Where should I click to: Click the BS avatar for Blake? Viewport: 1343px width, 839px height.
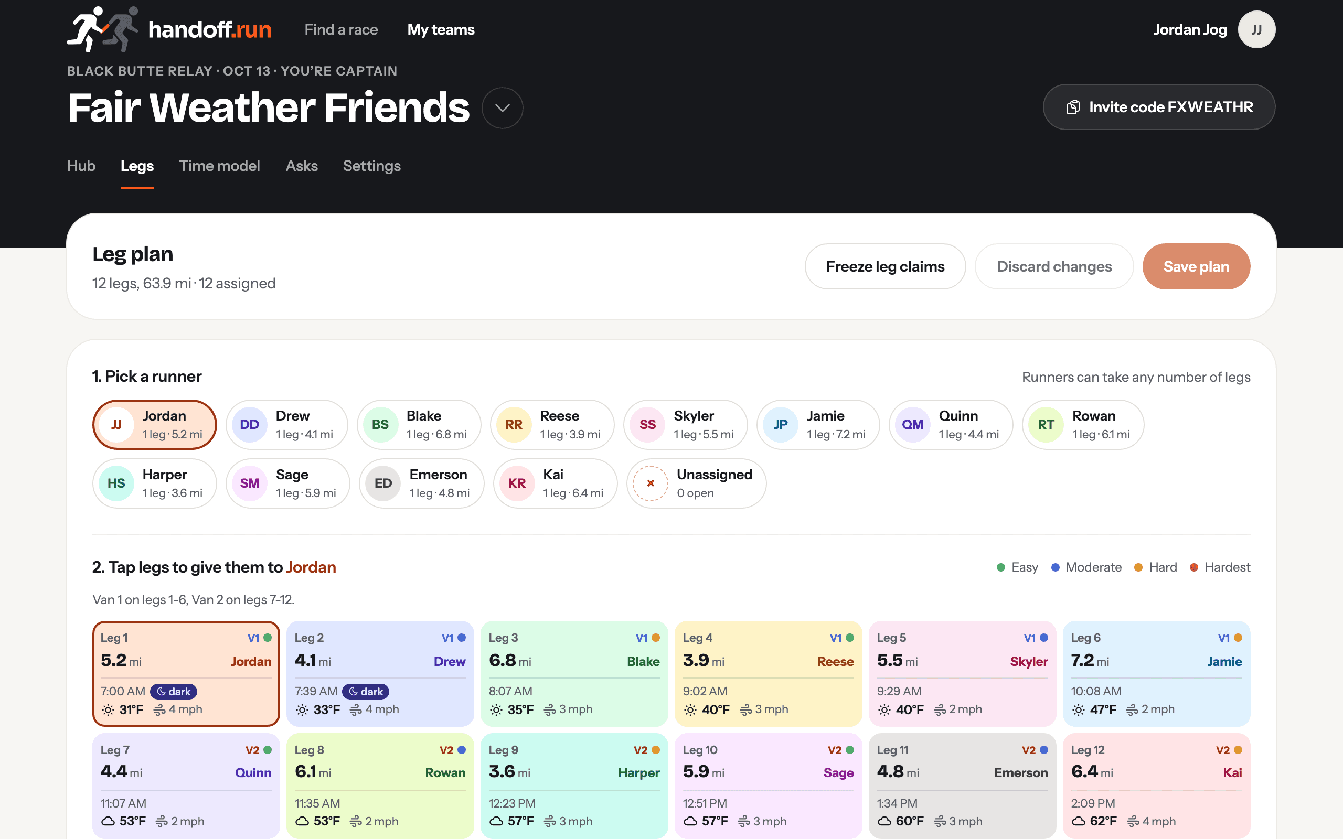pyautogui.click(x=380, y=425)
